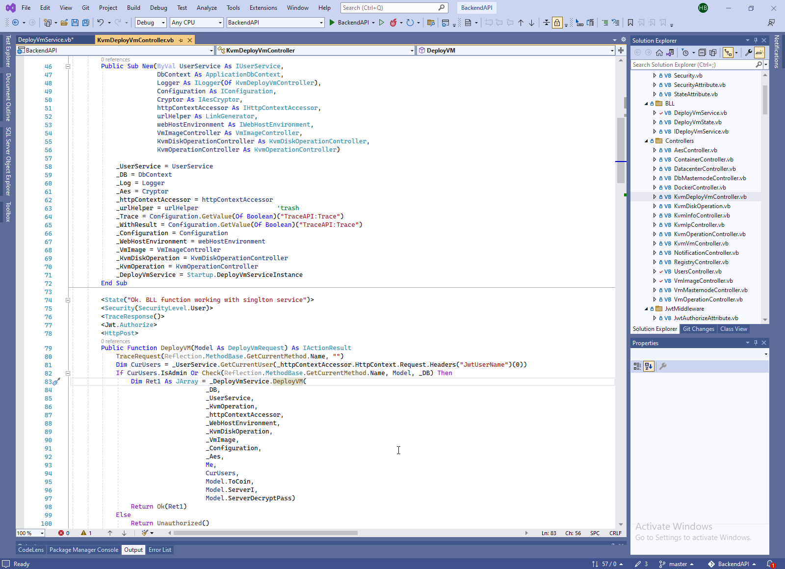This screenshot has height=569, width=785.
Task: Toggle Preview Selected Items in Solution Explorer
Action: (759, 53)
